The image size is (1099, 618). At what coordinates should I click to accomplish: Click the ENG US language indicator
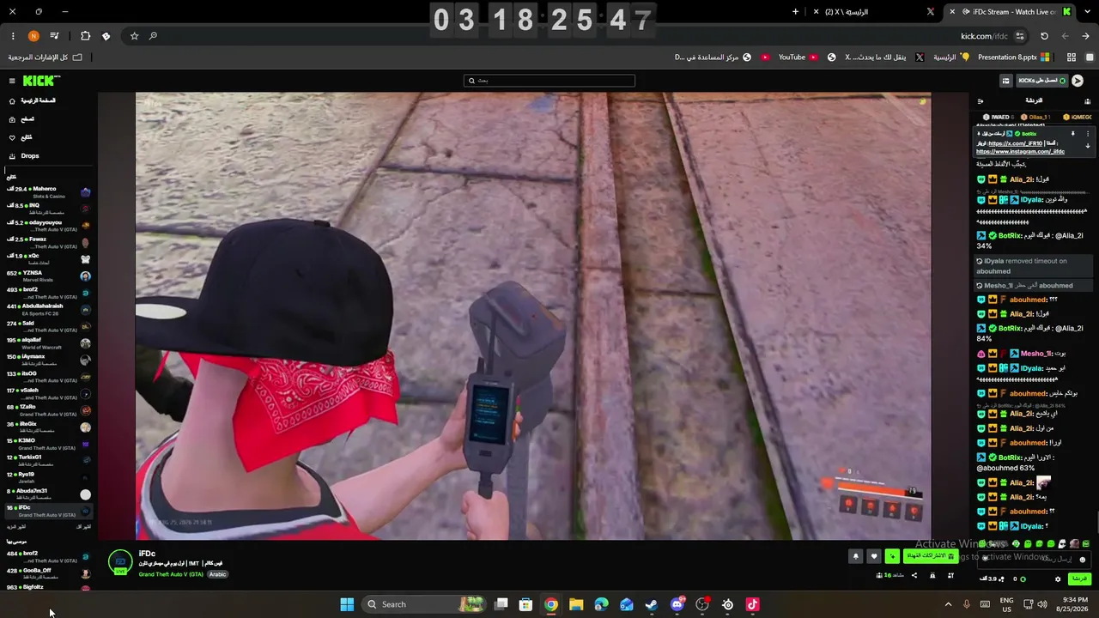point(1007,604)
